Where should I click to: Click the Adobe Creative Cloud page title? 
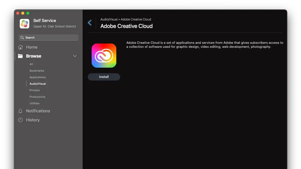coord(126,26)
